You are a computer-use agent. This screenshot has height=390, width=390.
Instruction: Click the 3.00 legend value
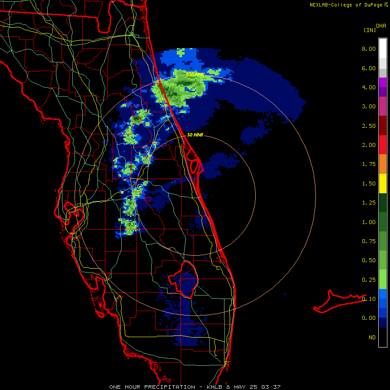[369, 107]
